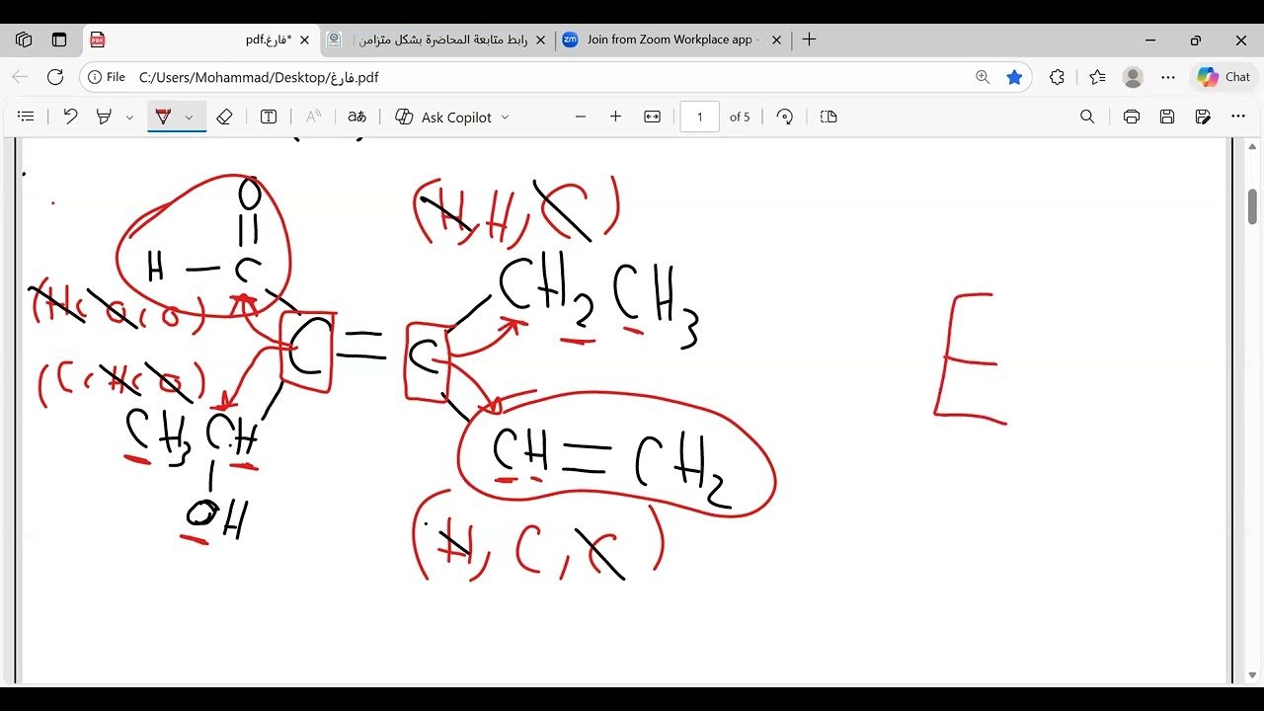Image resolution: width=1264 pixels, height=711 pixels.
Task: Click the Read aloud icon
Action: tap(313, 117)
